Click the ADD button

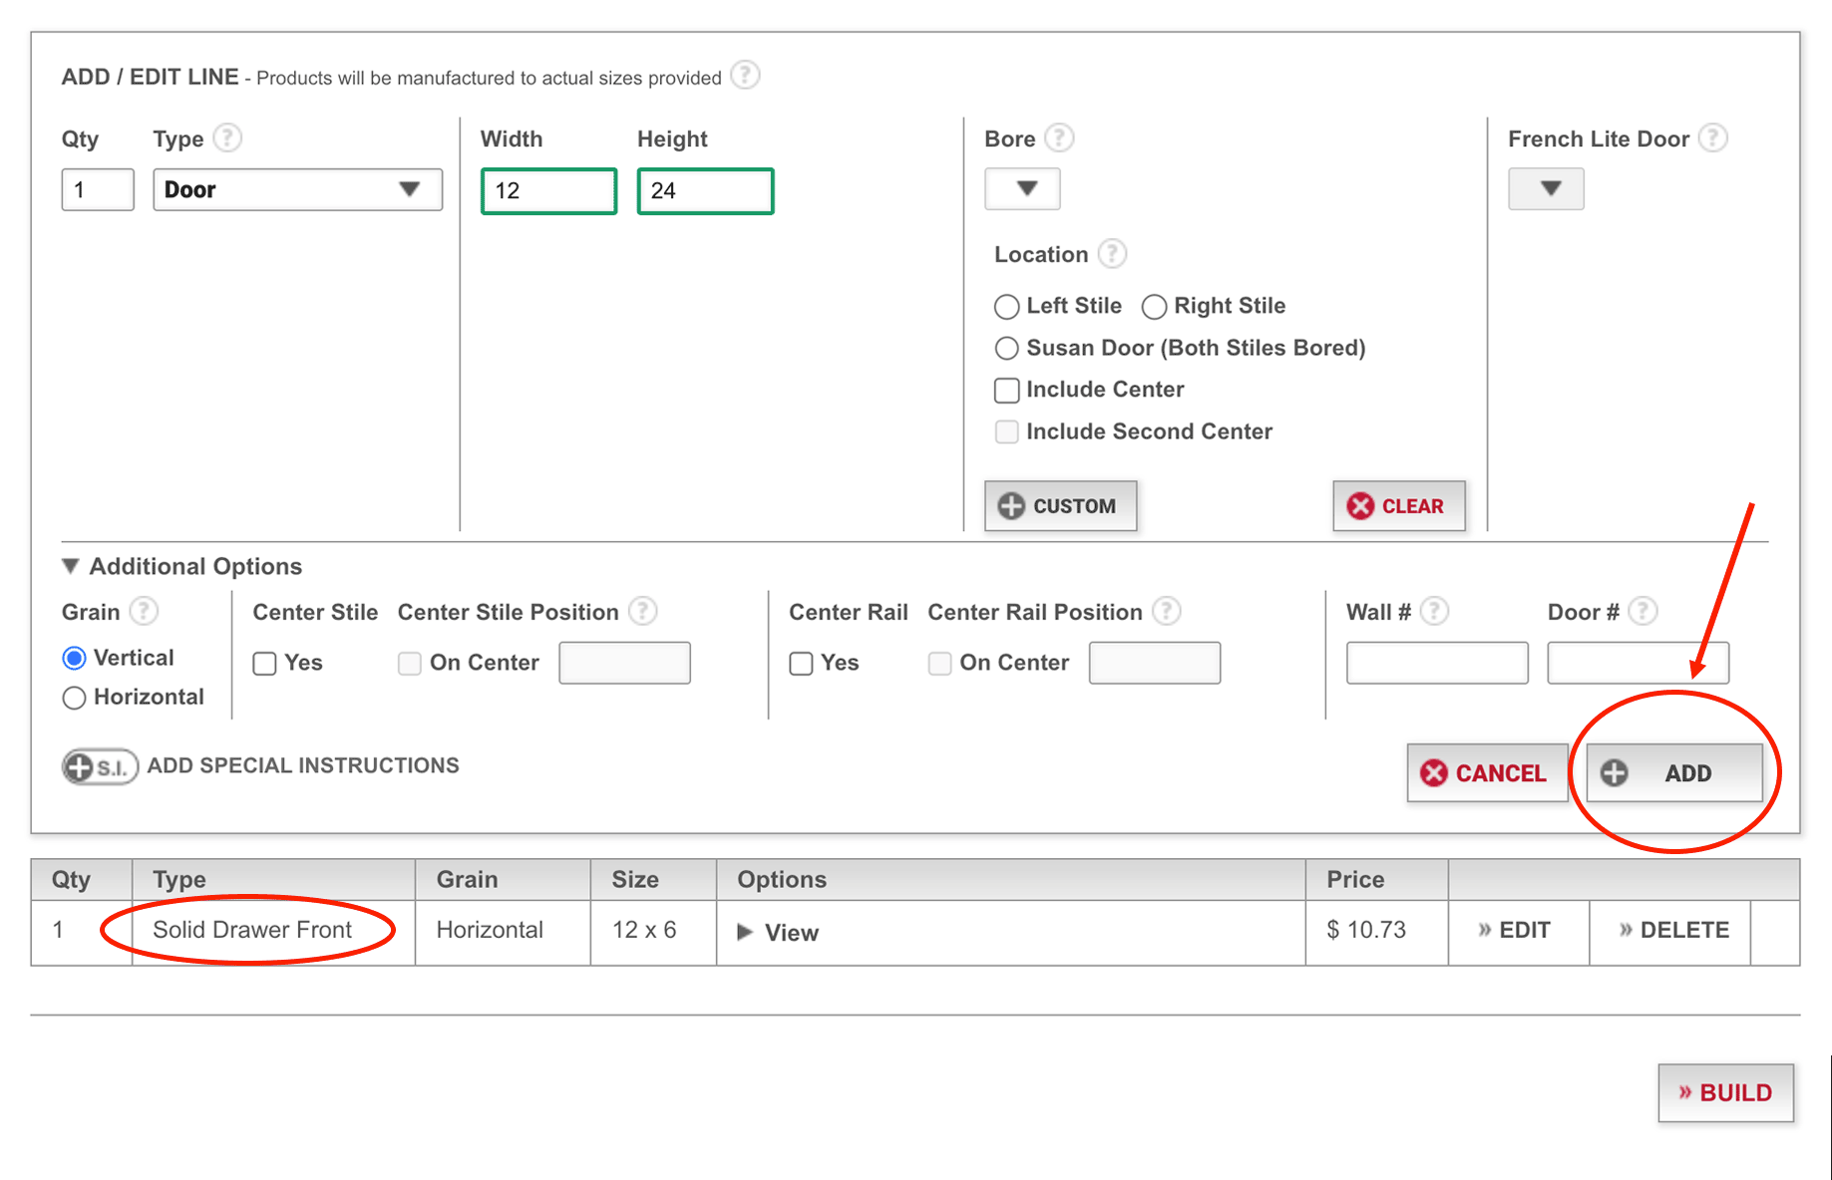point(1673,773)
